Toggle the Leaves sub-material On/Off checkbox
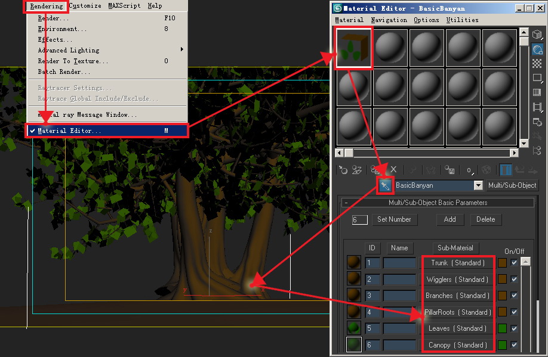Image resolution: width=548 pixels, height=357 pixels. [514, 328]
